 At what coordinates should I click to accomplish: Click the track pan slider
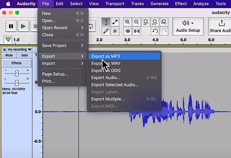17,83
